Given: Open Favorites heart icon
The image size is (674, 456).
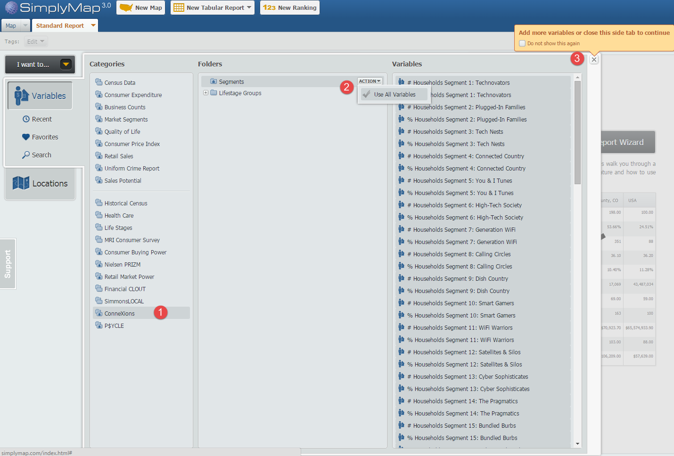Looking at the screenshot, I should pyautogui.click(x=26, y=137).
